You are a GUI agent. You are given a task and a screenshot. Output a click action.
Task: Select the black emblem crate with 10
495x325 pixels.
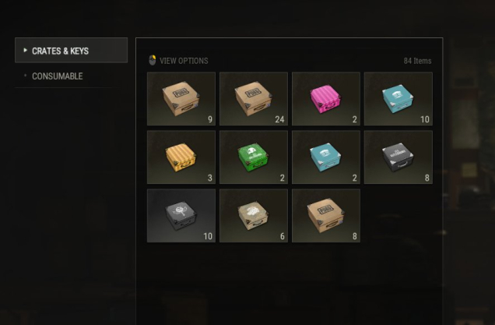coord(181,216)
